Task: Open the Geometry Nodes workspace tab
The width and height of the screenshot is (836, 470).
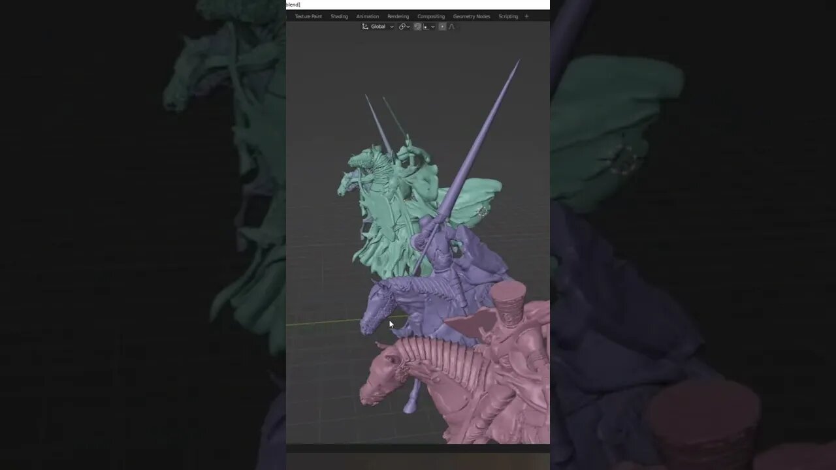Action: [472, 16]
